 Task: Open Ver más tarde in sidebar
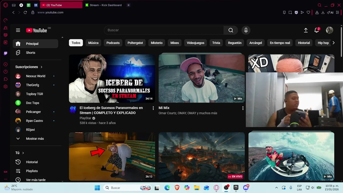[x=35, y=180]
